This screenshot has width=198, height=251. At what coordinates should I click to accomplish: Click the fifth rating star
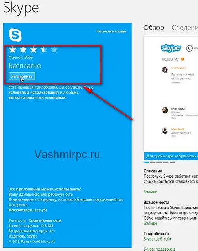[54, 50]
